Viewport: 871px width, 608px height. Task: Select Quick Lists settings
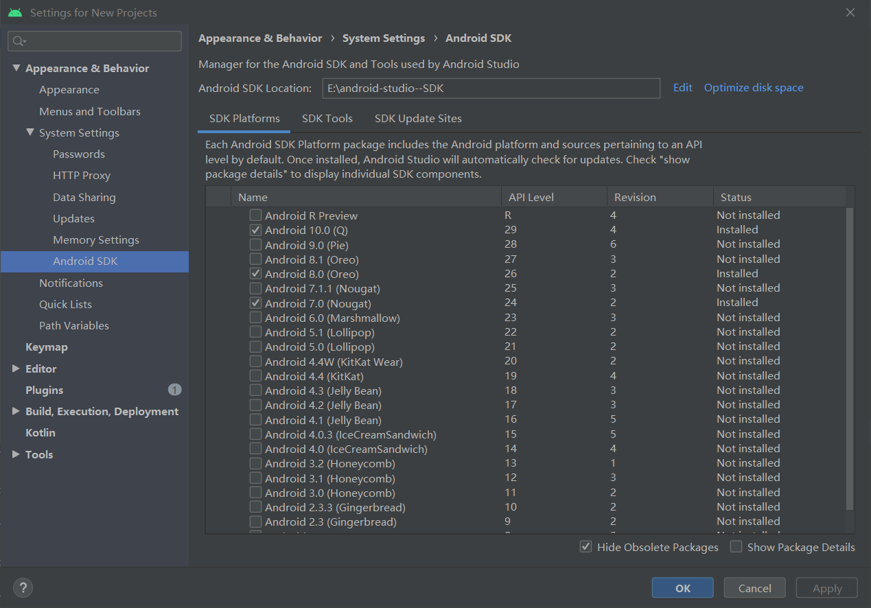point(65,305)
